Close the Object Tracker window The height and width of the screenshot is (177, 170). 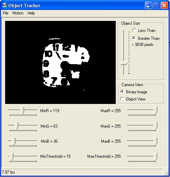tap(165, 5)
